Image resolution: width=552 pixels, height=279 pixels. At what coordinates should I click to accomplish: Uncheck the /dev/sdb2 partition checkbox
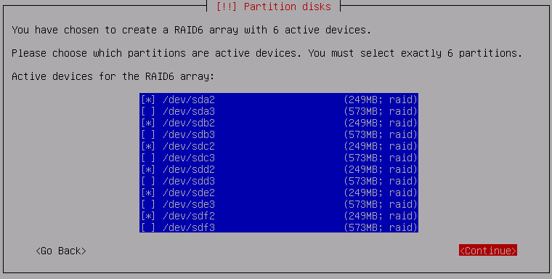click(x=148, y=123)
